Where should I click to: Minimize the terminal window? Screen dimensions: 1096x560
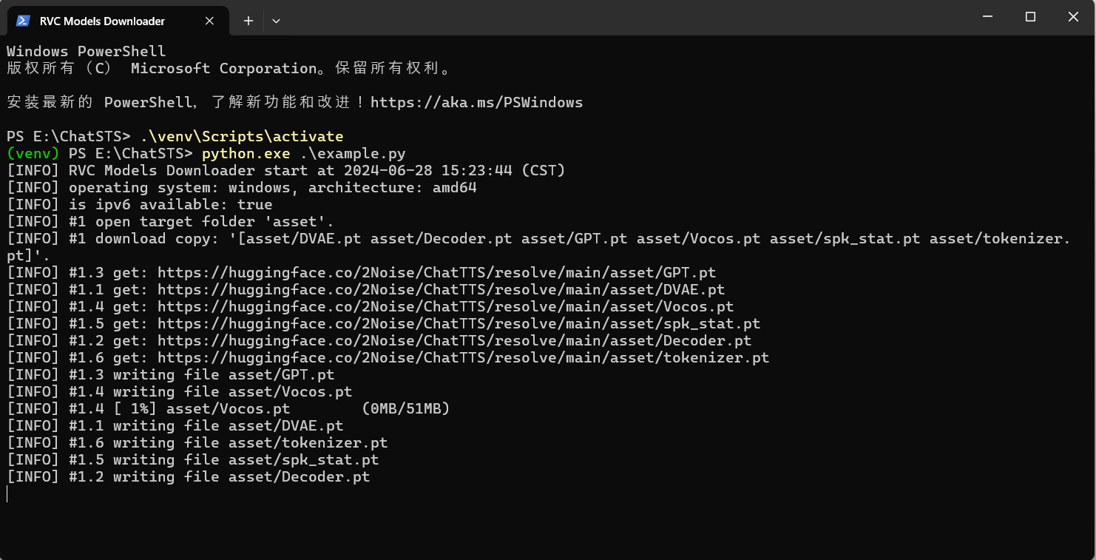click(x=987, y=17)
